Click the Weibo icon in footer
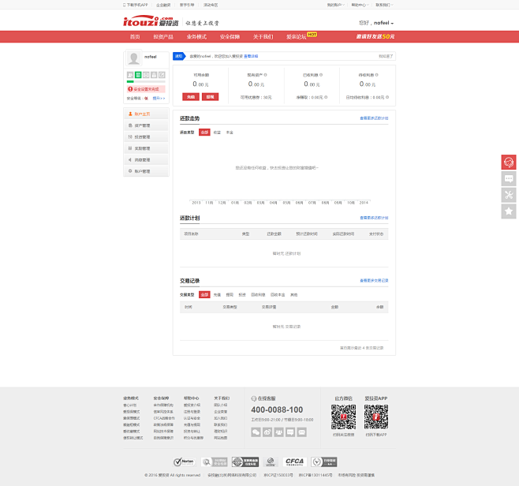Viewport: 519px width, 486px height. pyautogui.click(x=267, y=432)
